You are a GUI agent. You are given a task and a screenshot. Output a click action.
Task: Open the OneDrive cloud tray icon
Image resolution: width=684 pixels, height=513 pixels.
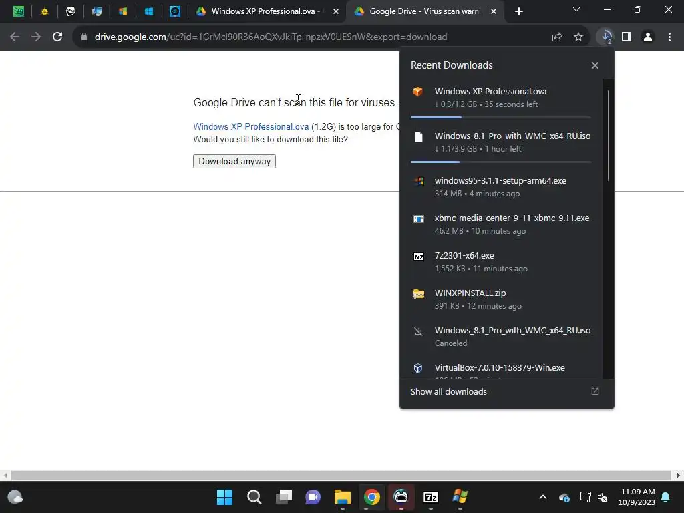click(564, 497)
